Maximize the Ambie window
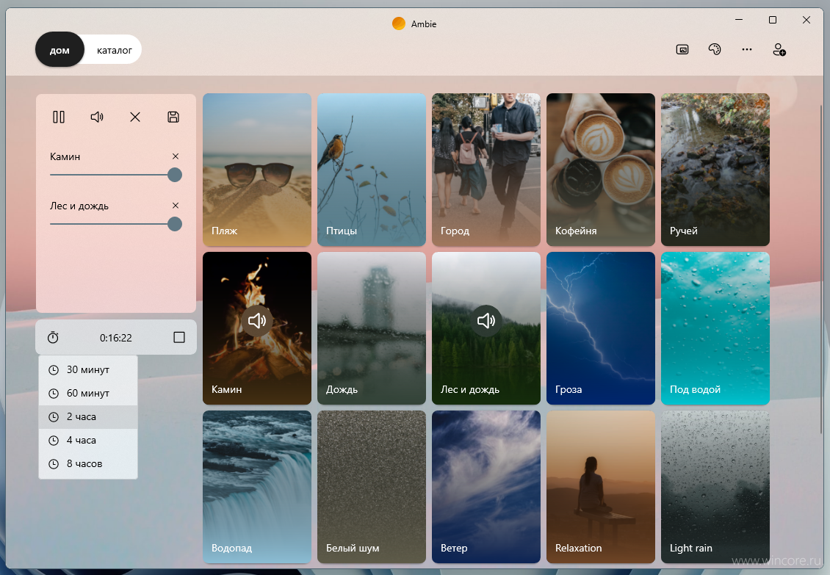Screen dimensions: 830x575 [x=772, y=20]
